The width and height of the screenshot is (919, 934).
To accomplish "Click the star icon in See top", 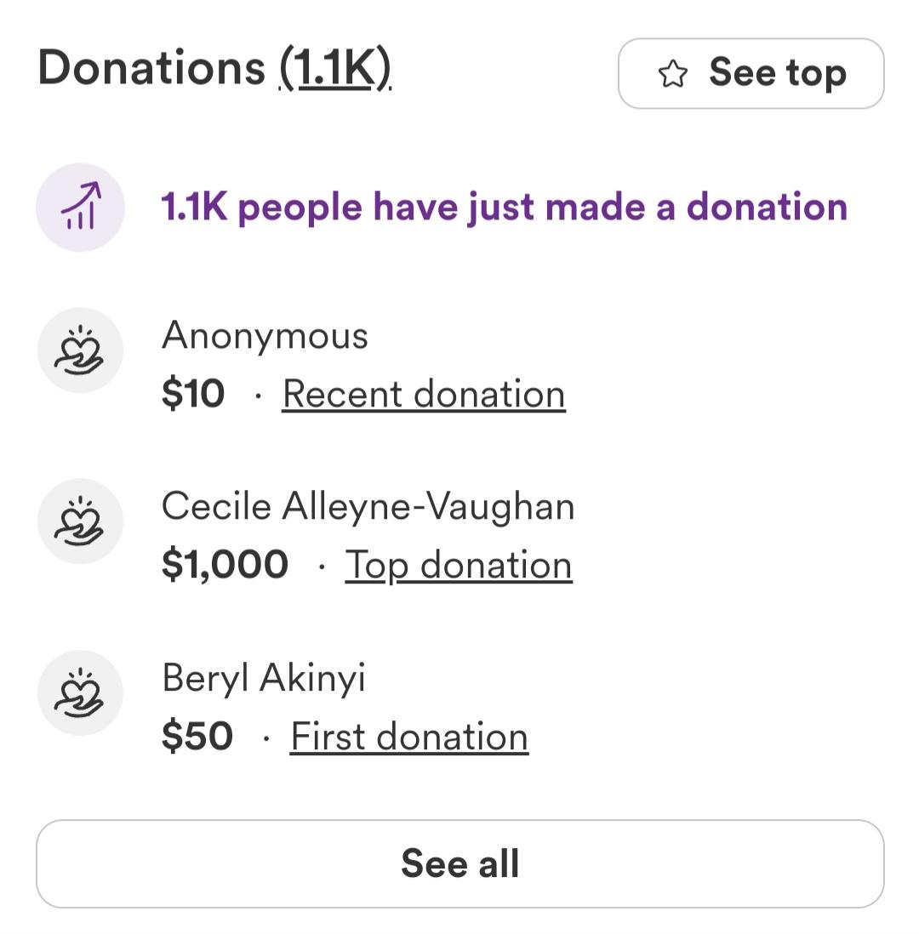I will (672, 74).
